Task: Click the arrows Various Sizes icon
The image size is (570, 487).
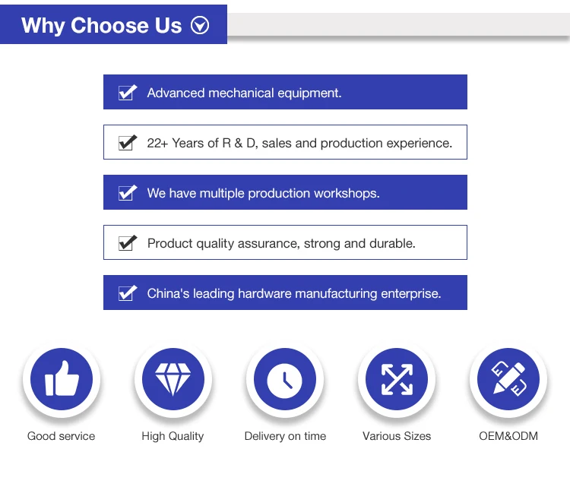Action: click(397, 379)
